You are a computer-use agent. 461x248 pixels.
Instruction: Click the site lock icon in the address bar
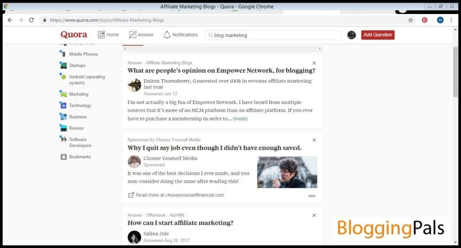coord(45,20)
